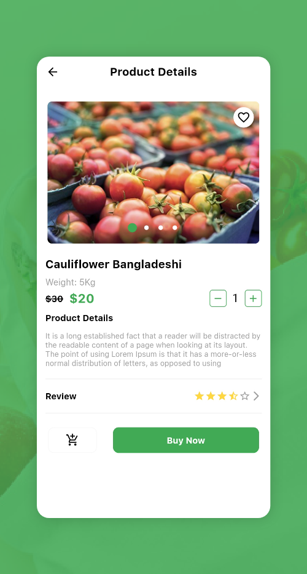Add product with the cart icon
This screenshot has width=307, height=574.
72,440
